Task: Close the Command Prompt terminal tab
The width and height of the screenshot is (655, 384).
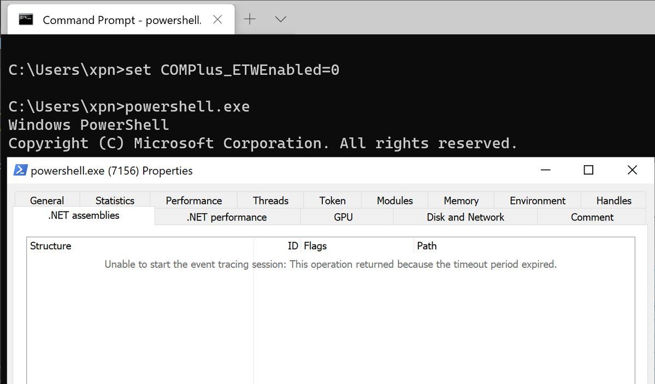Action: (x=217, y=20)
